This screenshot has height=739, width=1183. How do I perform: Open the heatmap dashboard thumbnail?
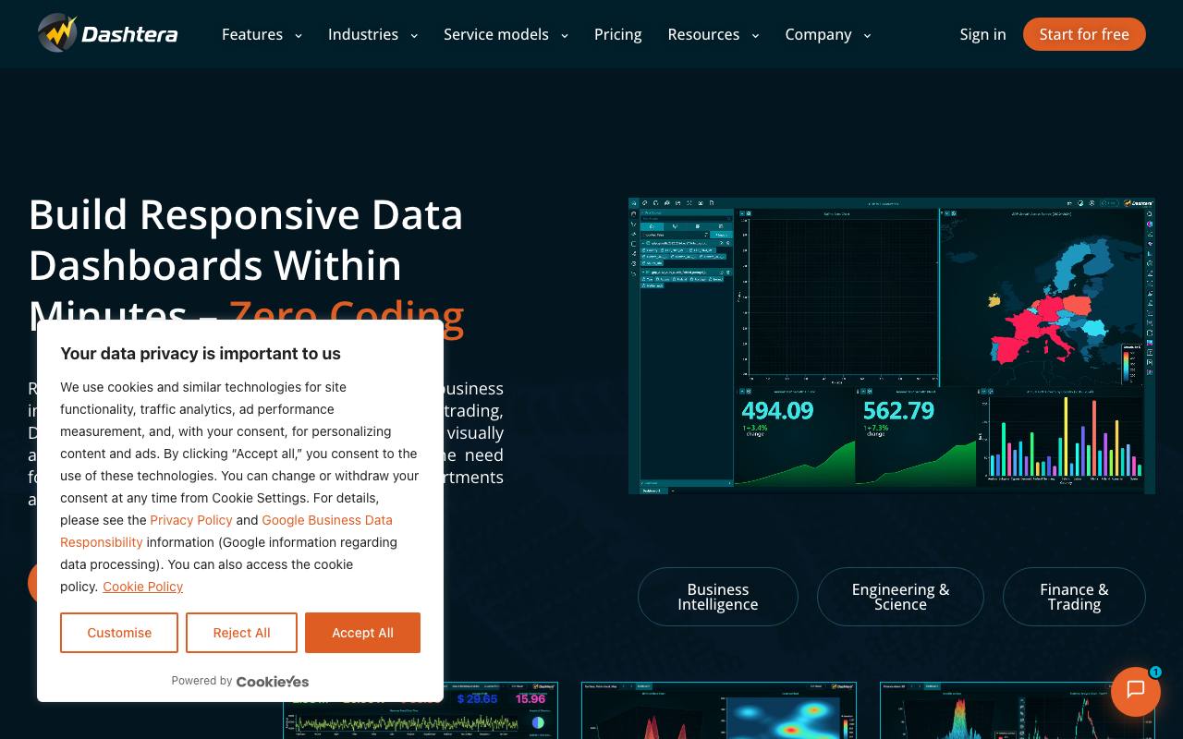pyautogui.click(x=719, y=710)
